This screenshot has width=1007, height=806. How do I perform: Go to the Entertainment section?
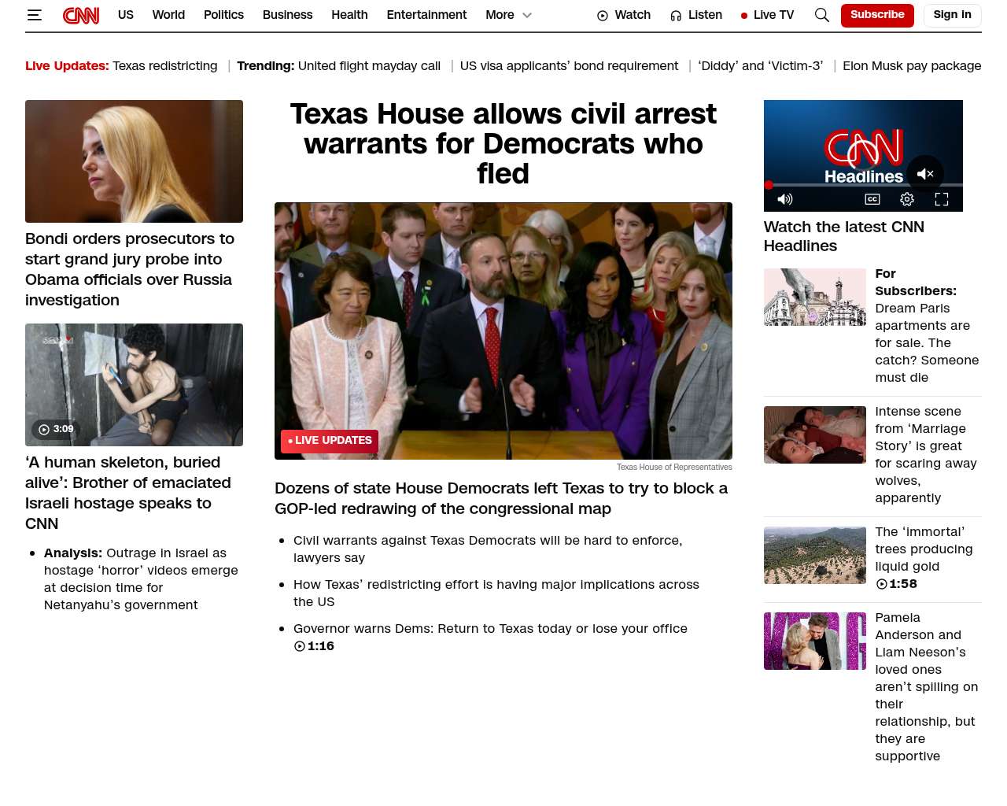pyautogui.click(x=426, y=15)
